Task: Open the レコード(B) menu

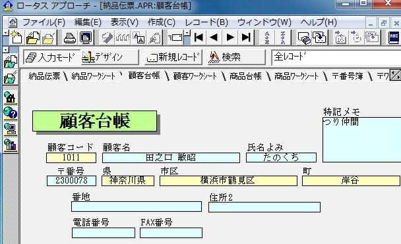Action: pyautogui.click(x=206, y=22)
